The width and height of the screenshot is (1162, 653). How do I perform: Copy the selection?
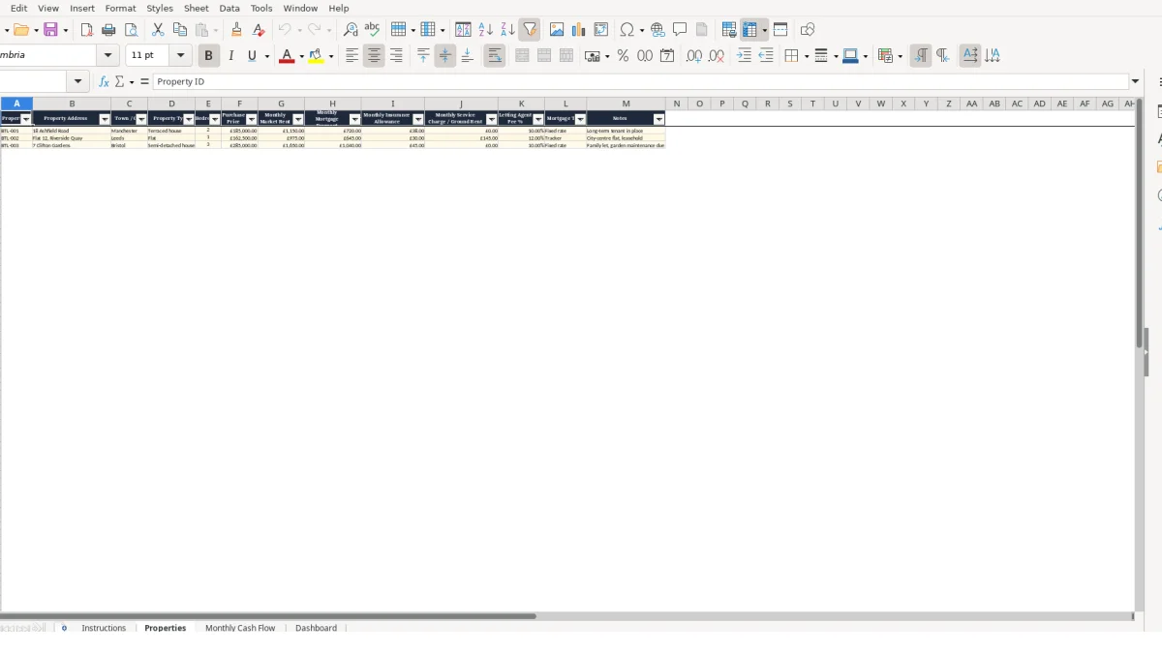180,30
